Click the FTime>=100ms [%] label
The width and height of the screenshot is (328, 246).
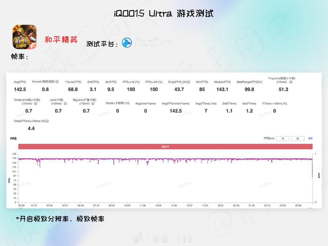coord(275,103)
